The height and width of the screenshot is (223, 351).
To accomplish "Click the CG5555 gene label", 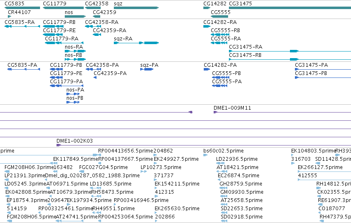I will pos(221,12).
